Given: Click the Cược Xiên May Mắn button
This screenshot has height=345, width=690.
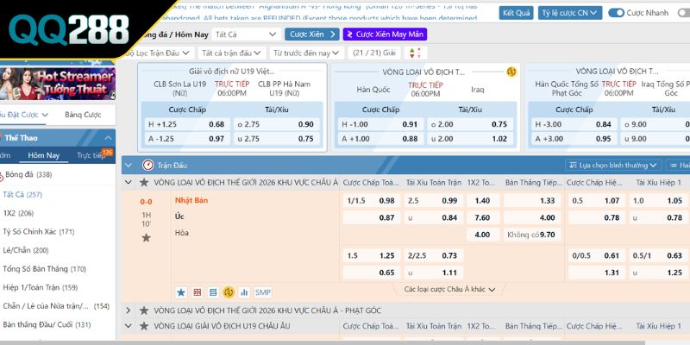Looking at the screenshot, I should pyautogui.click(x=385, y=34).
